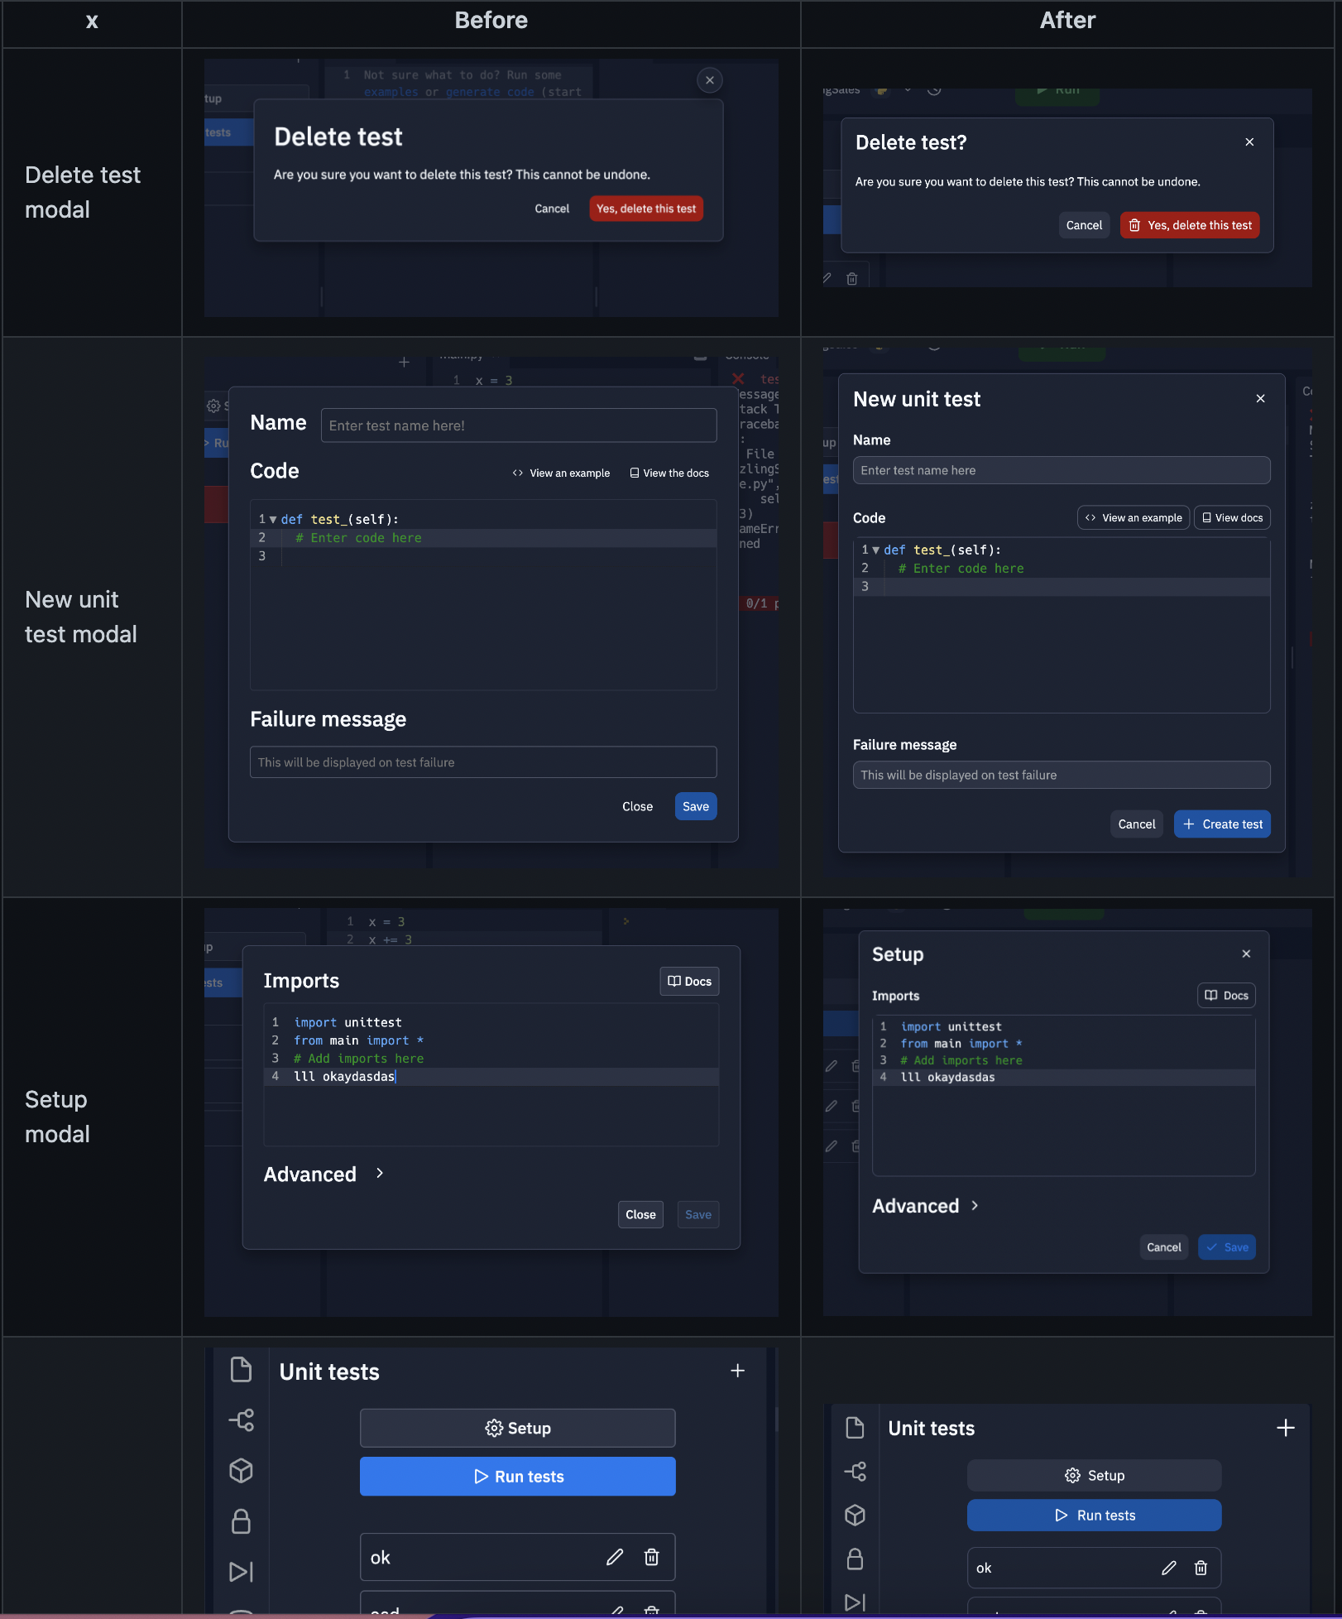Click the failure message field in Before unit test modal
The image size is (1342, 1619).
[483, 762]
